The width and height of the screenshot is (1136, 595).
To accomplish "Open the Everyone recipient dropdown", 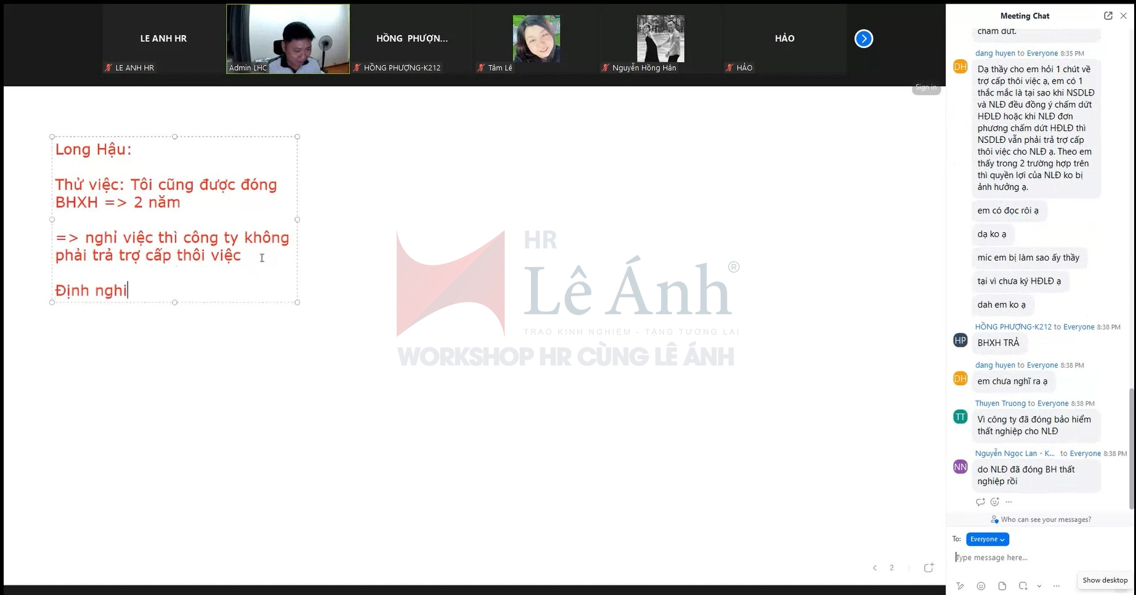I will 987,539.
